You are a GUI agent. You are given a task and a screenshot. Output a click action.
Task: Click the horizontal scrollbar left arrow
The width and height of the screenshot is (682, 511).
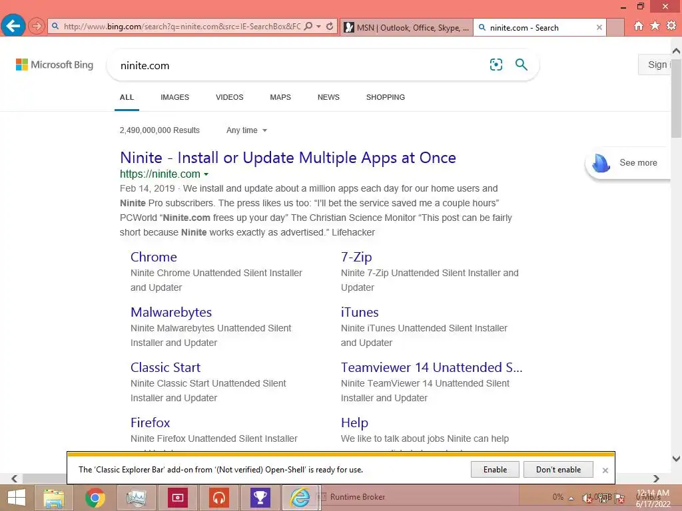[x=15, y=478]
